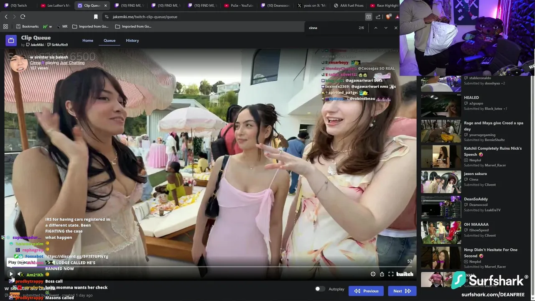Go back with the browser back arrow
535x301 pixels.
click(x=6, y=17)
